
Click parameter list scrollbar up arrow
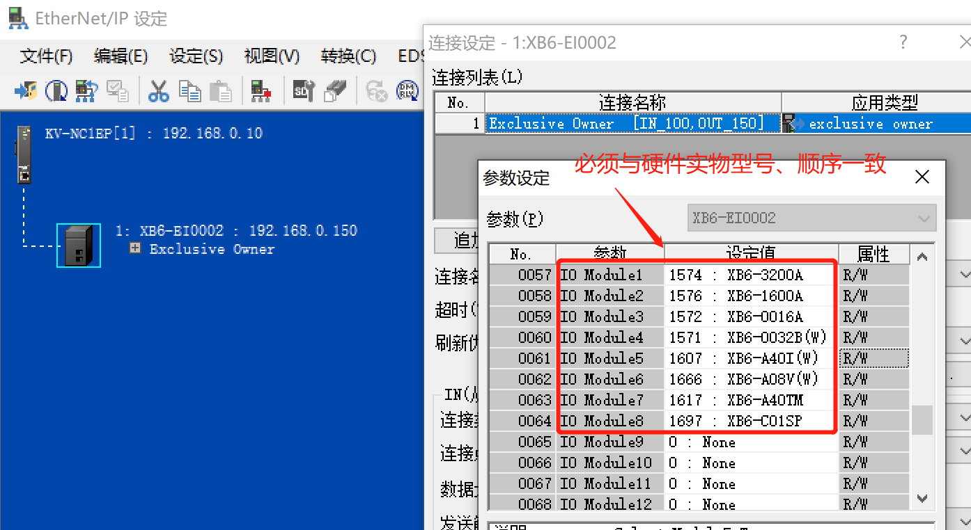point(922,257)
